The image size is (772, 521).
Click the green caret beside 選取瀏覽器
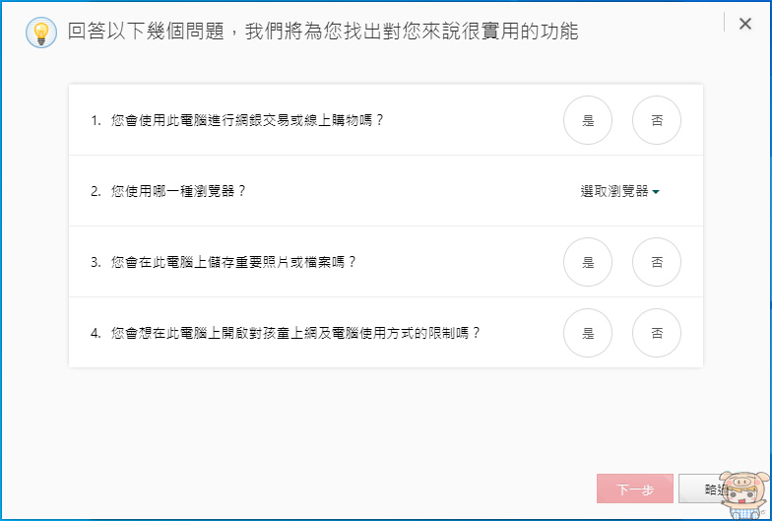(x=656, y=192)
